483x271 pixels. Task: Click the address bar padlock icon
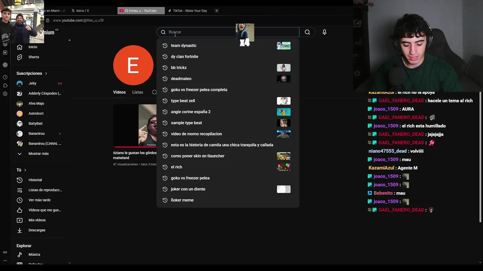48,20
